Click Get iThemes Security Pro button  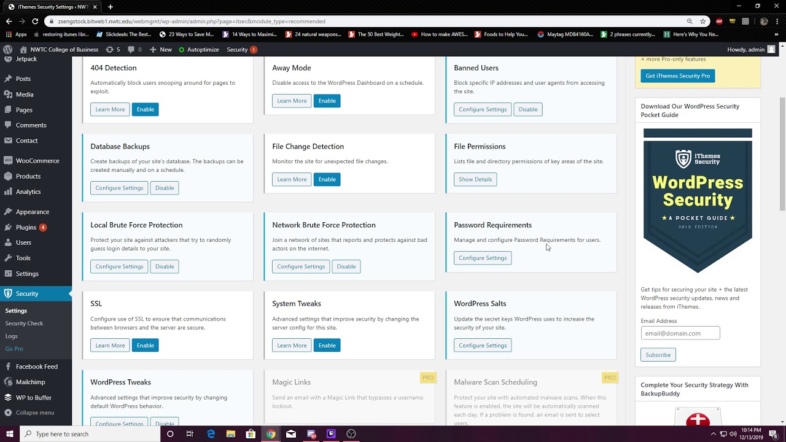678,76
